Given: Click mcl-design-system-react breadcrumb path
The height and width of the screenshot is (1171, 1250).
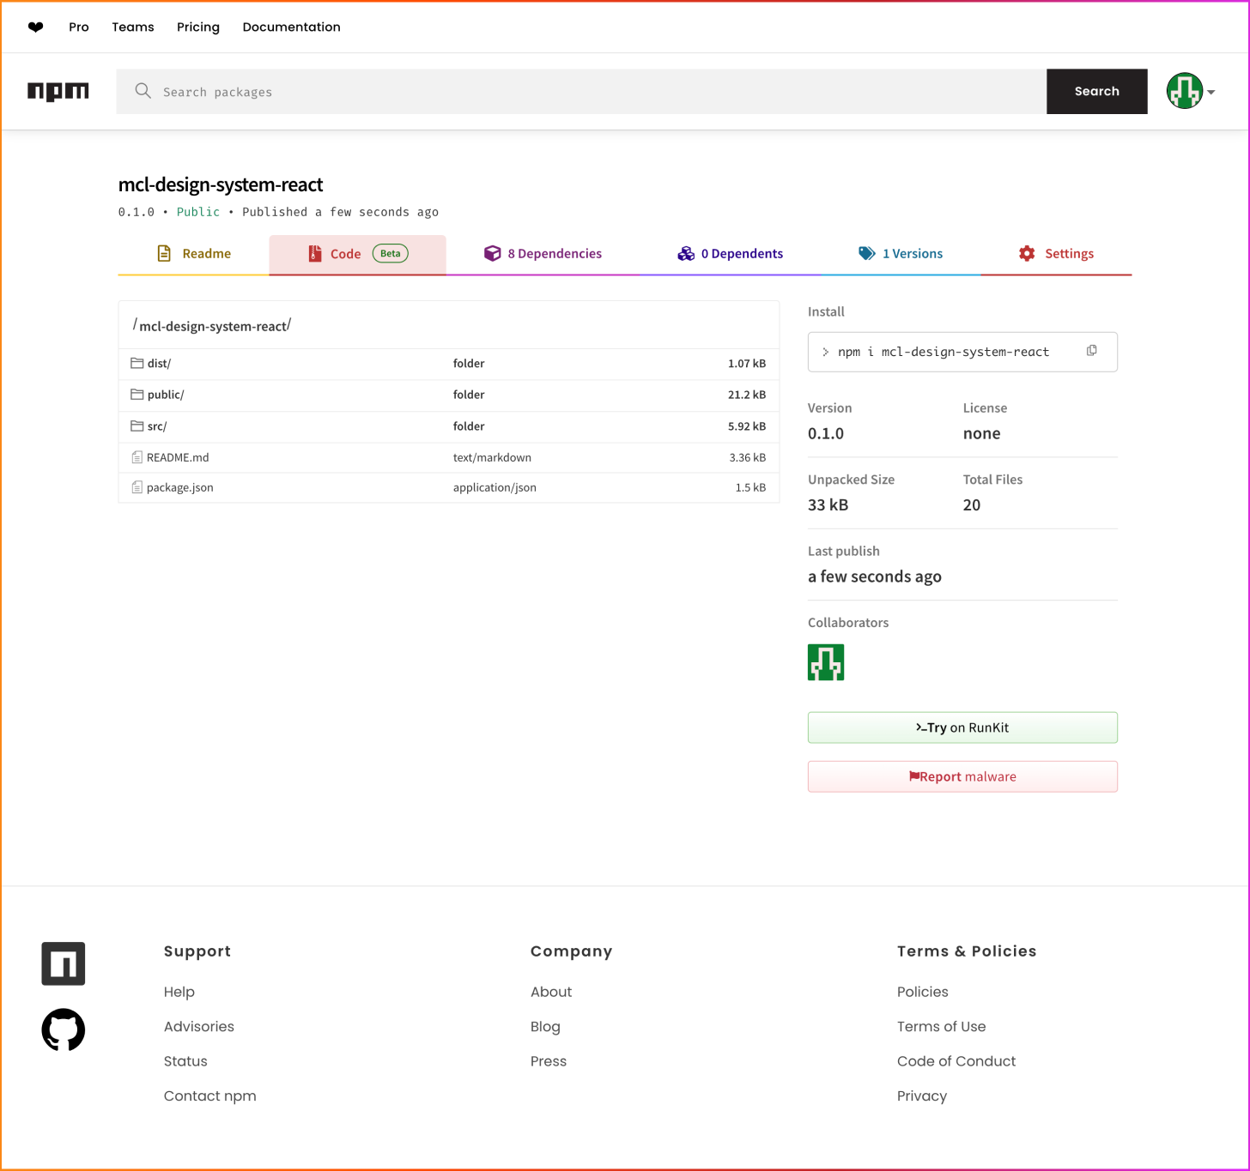Looking at the screenshot, I should point(213,326).
